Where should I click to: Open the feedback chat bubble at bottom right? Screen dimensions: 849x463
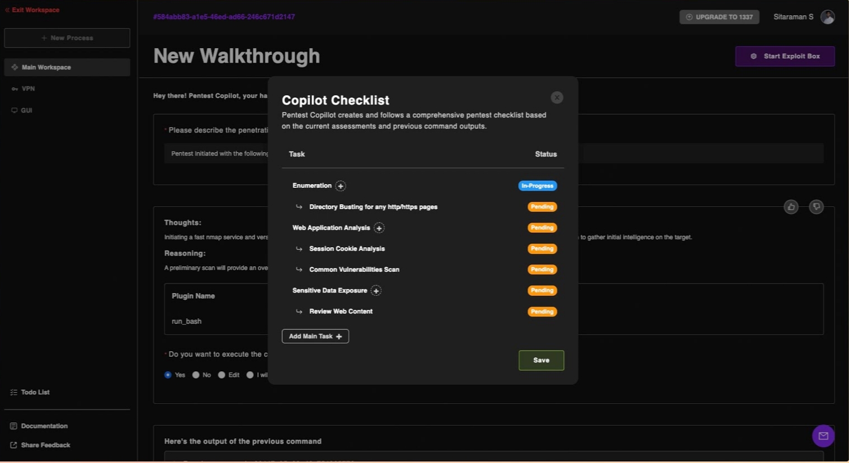tap(823, 436)
